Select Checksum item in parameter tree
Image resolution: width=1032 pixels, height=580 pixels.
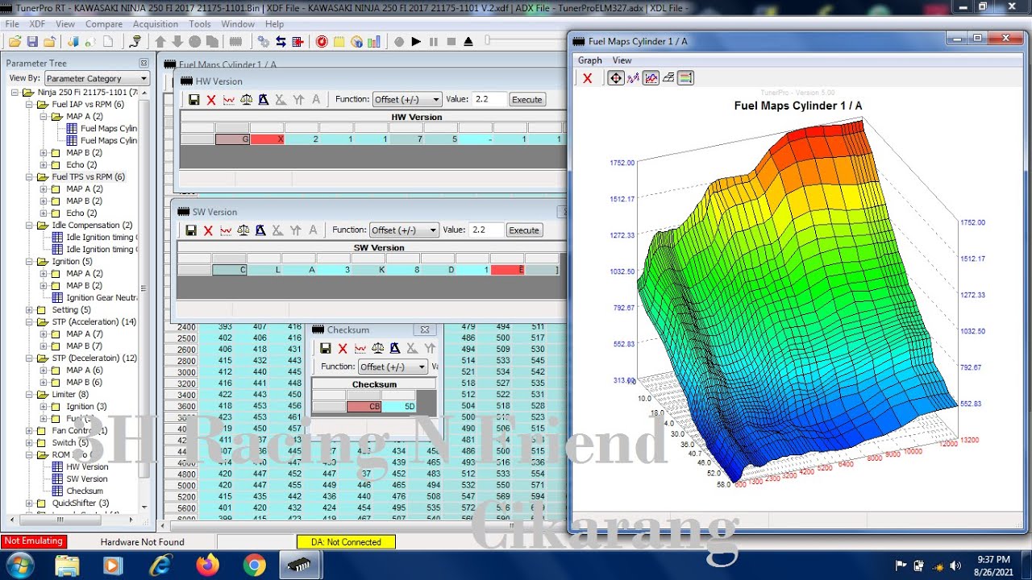pyautogui.click(x=85, y=491)
